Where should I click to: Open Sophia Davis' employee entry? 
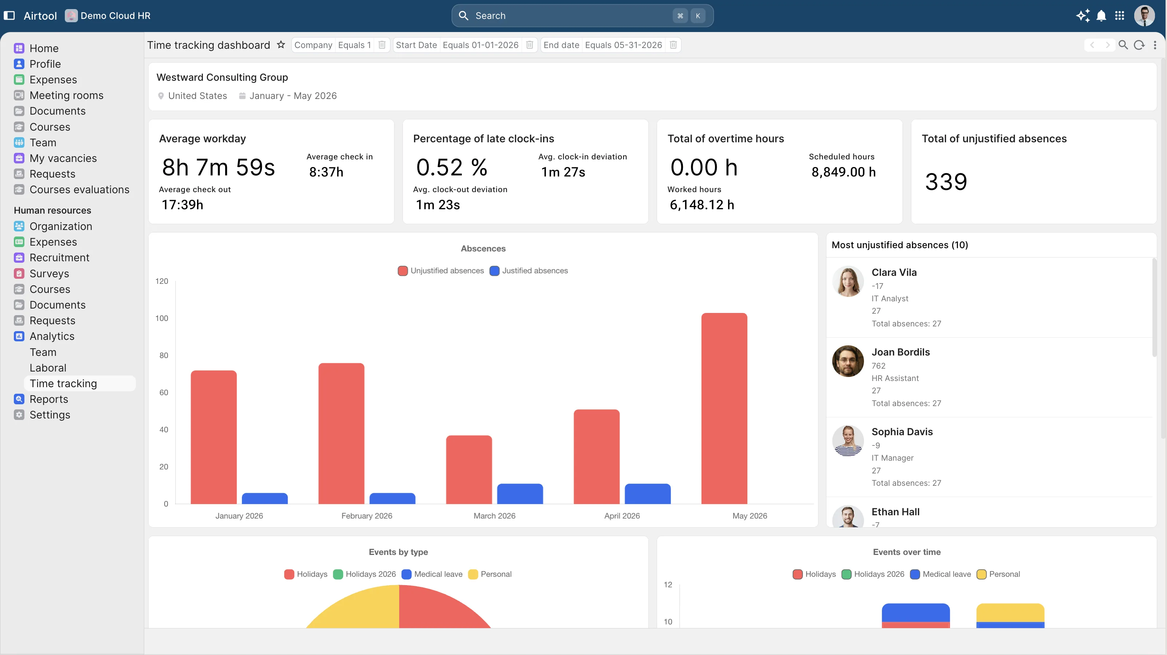990,457
